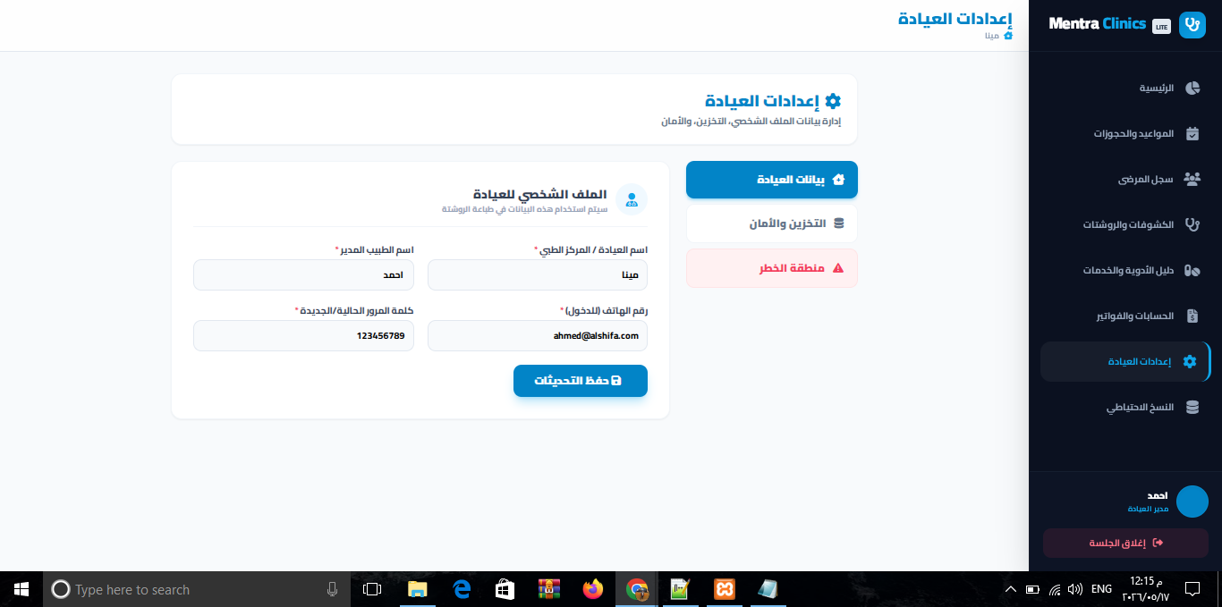Open File Explorer from the taskbar
Screen dimensions: 1222x607
click(417, 589)
